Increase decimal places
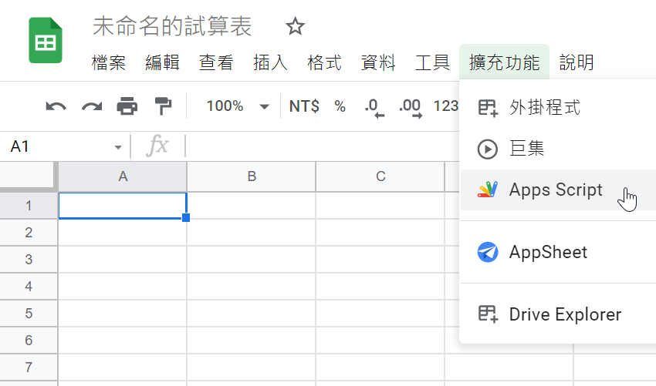The width and height of the screenshot is (656, 386). [411, 107]
